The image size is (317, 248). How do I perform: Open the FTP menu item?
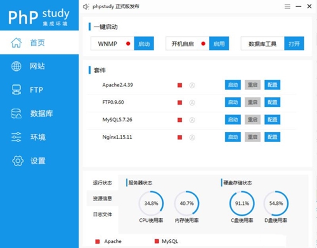39,90
